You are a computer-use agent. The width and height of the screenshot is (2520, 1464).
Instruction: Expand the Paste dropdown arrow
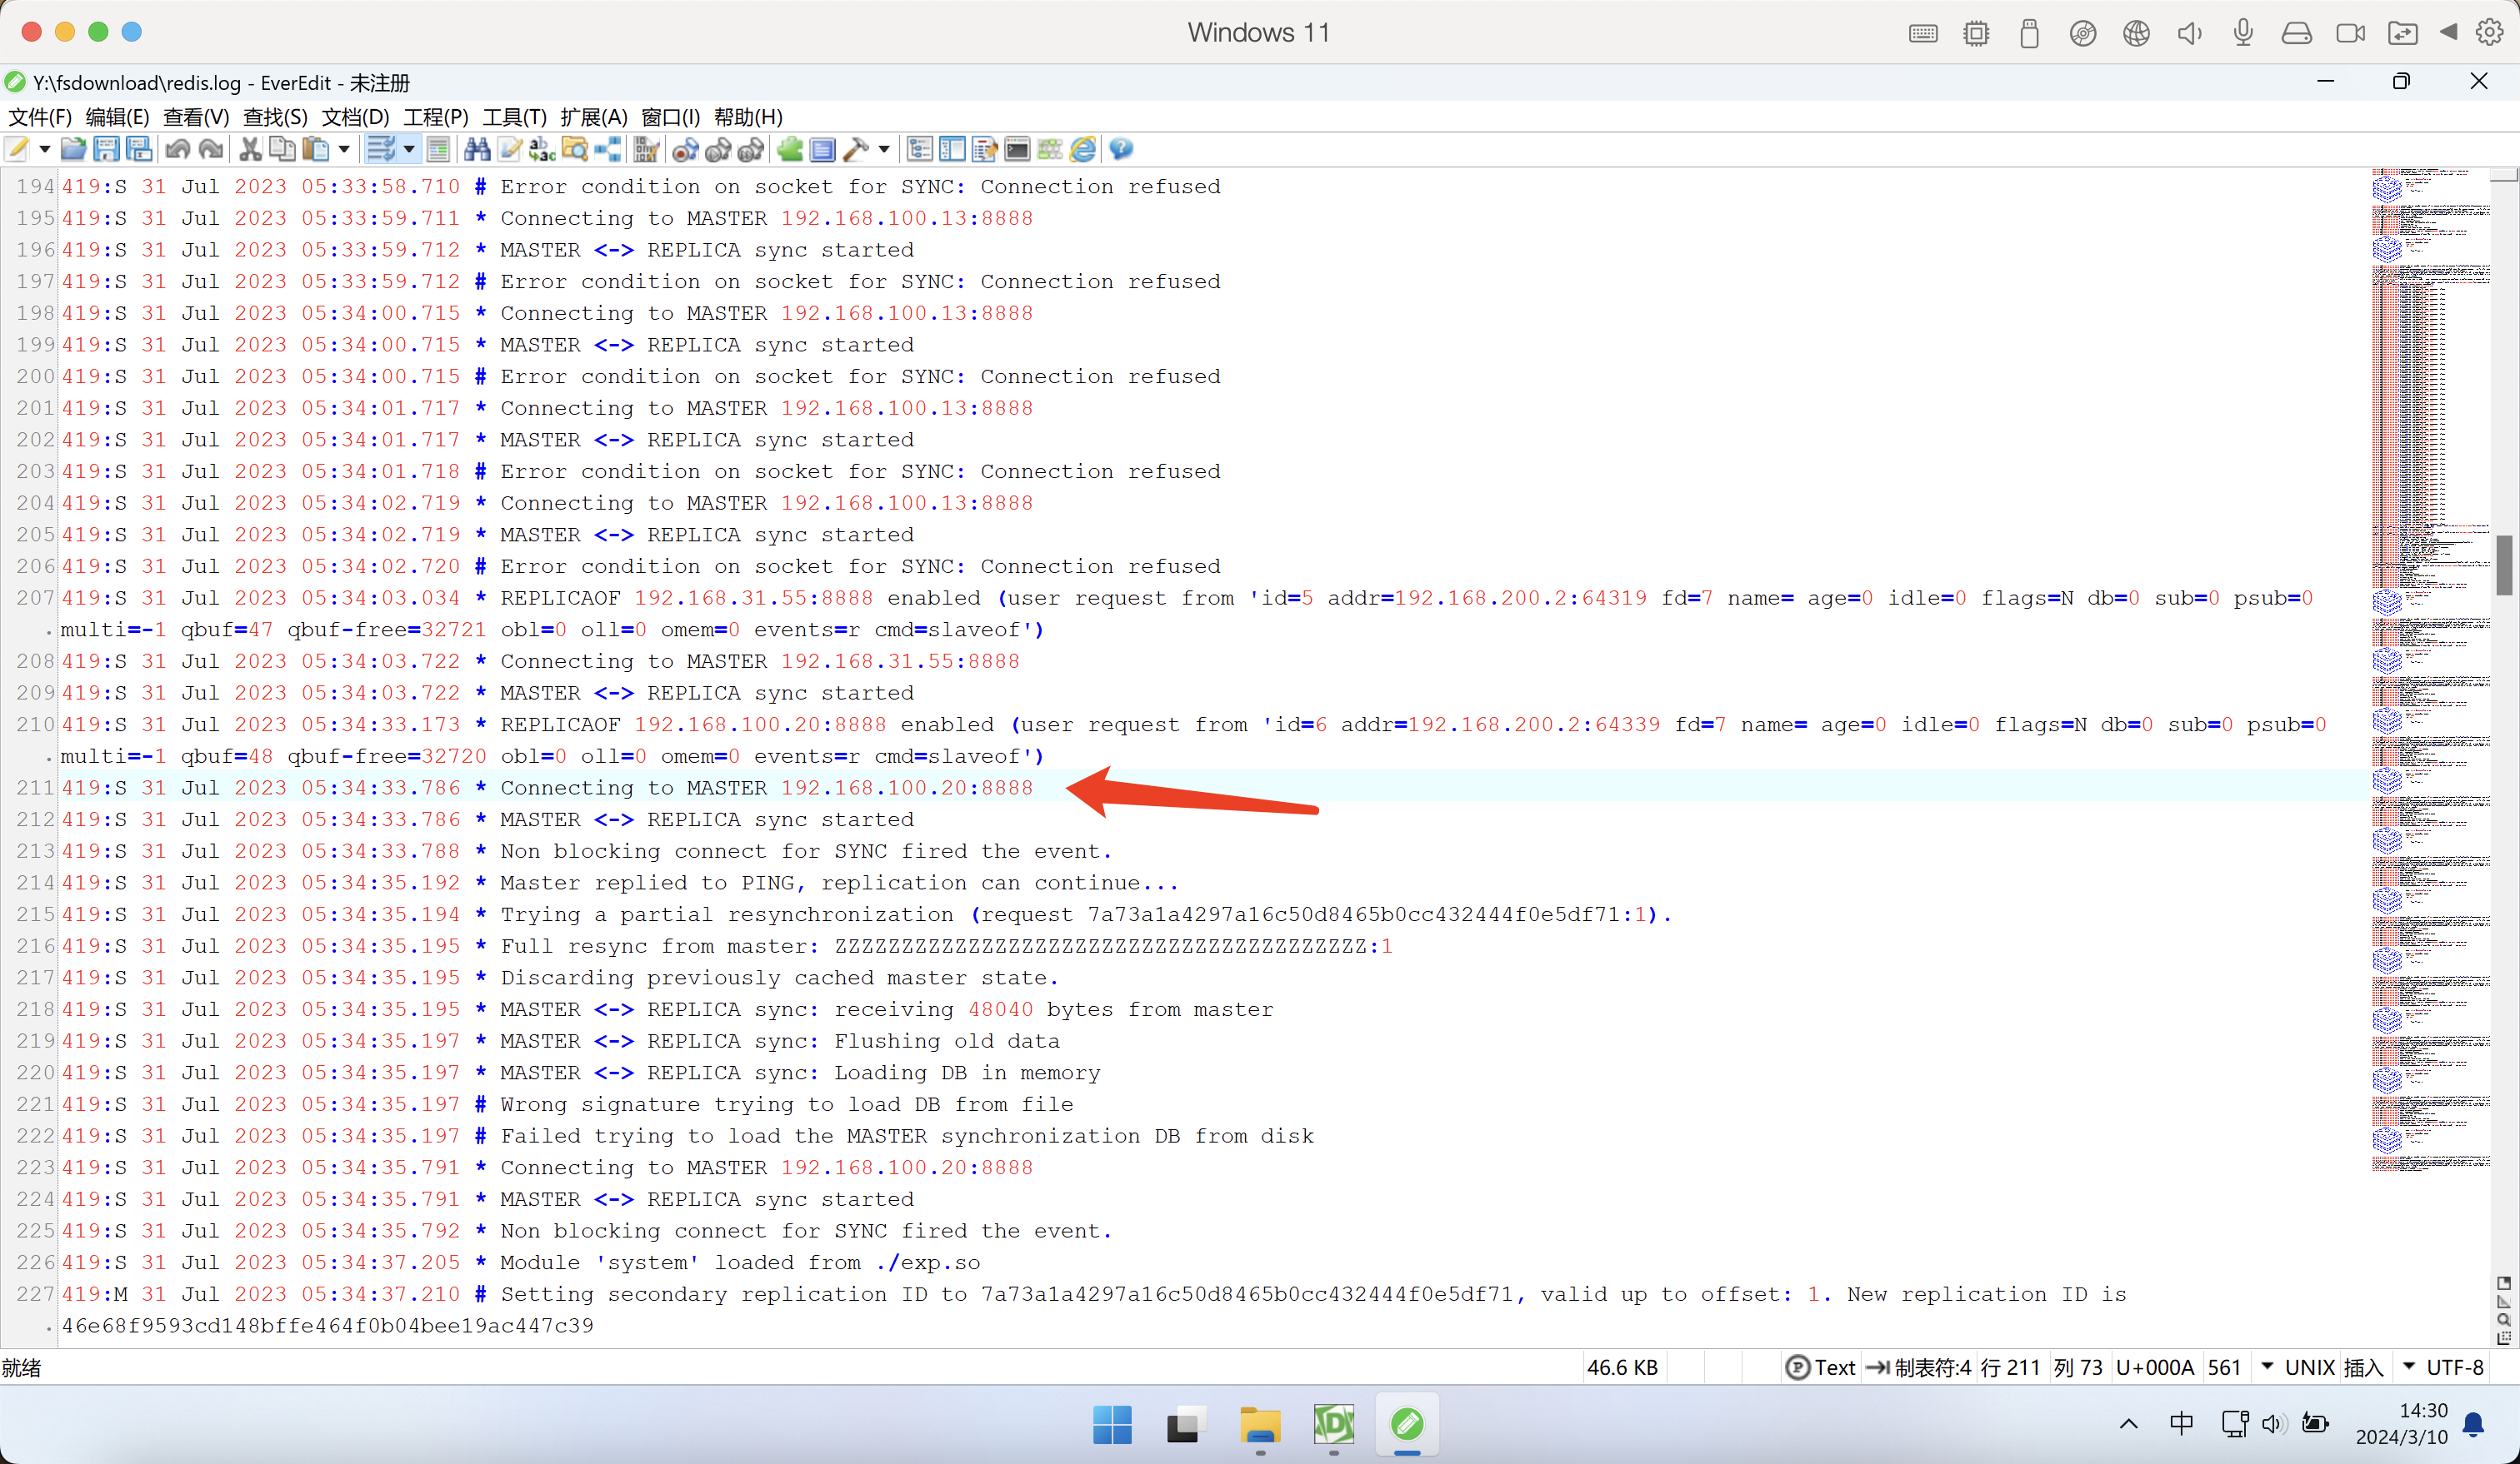pos(344,150)
